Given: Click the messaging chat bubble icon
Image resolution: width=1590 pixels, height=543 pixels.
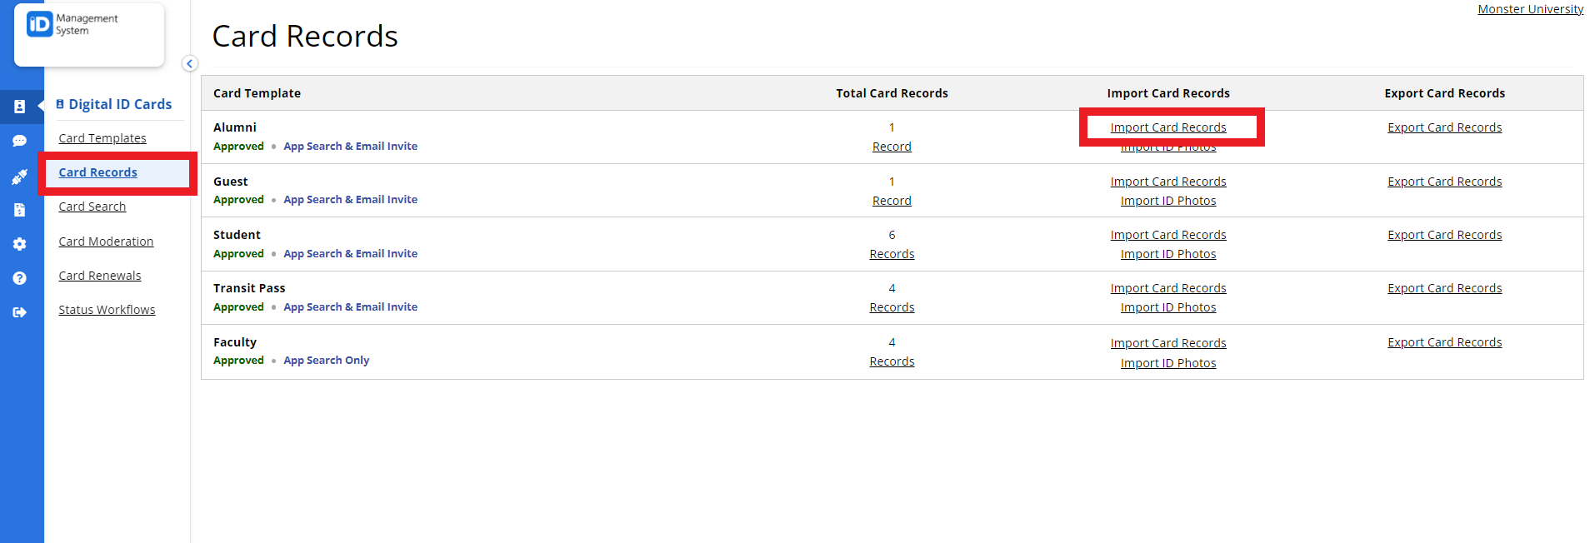Looking at the screenshot, I should click(x=20, y=141).
